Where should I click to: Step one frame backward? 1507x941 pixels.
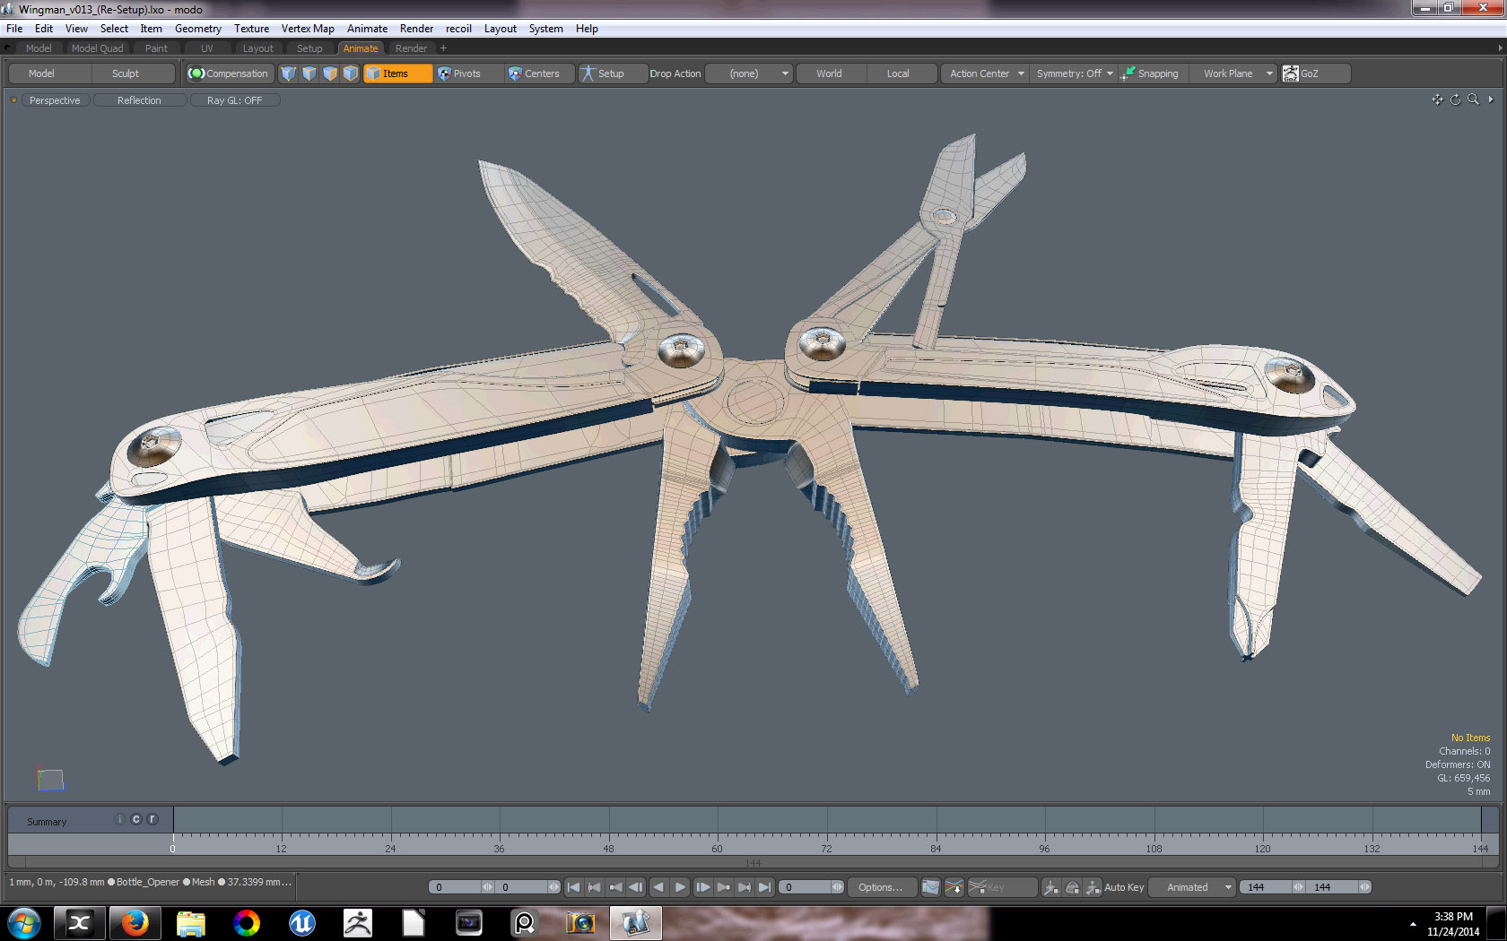click(636, 887)
